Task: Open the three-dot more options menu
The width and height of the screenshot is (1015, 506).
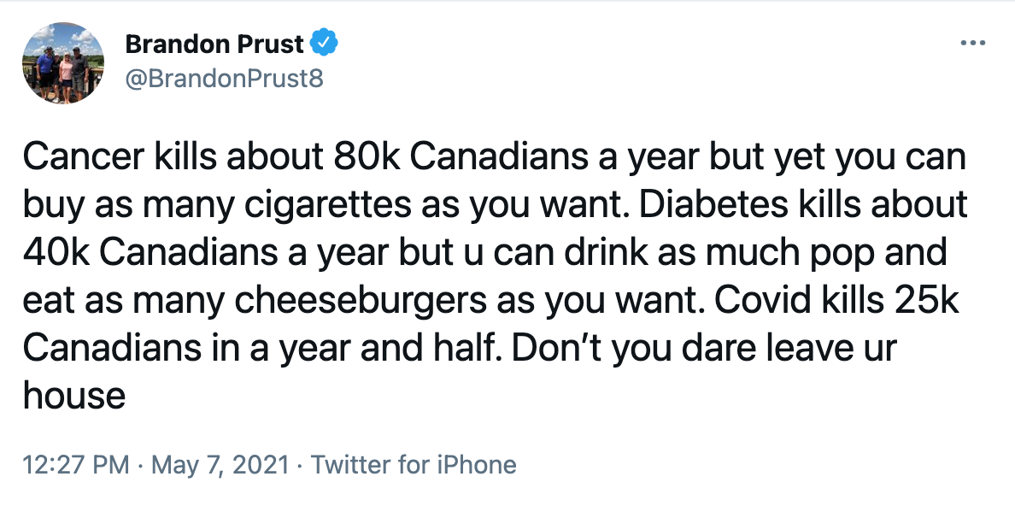Action: 973,44
